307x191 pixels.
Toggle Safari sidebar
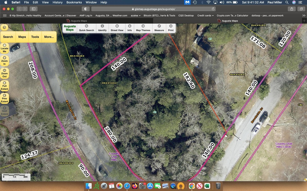[34, 9]
